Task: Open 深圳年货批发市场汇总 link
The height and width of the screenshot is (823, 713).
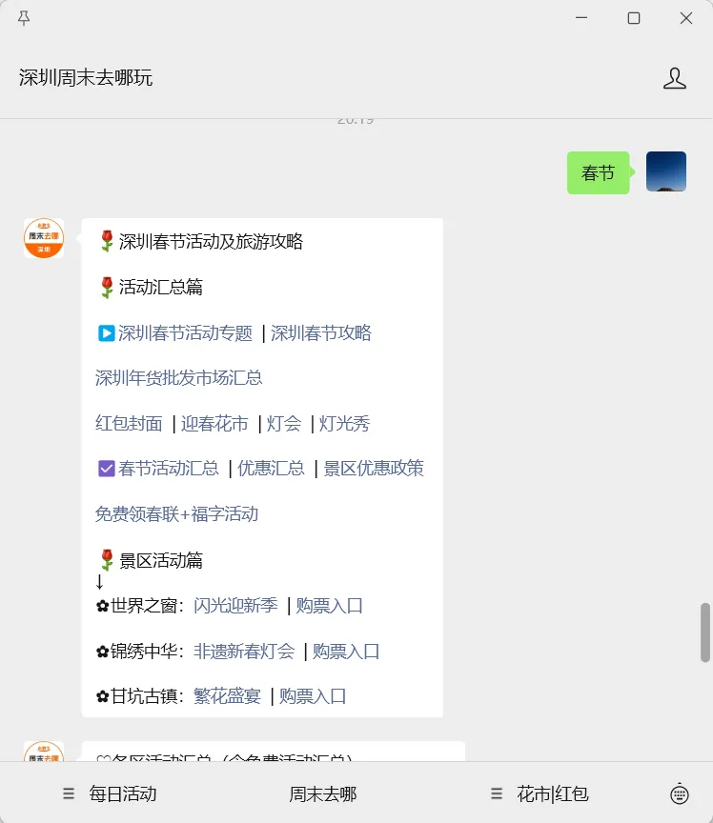Action: (178, 378)
